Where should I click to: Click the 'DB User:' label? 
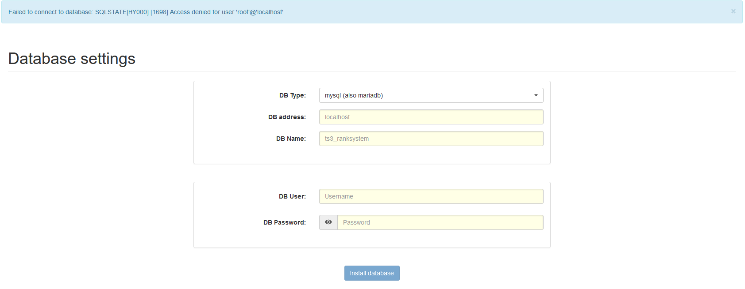(x=292, y=196)
